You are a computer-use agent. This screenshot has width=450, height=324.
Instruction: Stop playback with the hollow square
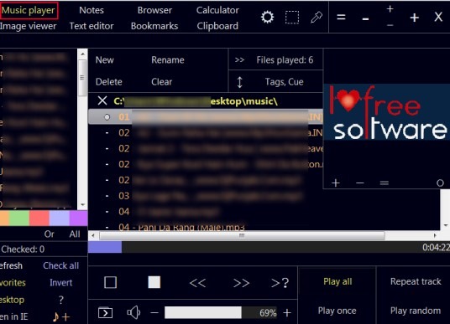pyautogui.click(x=110, y=282)
